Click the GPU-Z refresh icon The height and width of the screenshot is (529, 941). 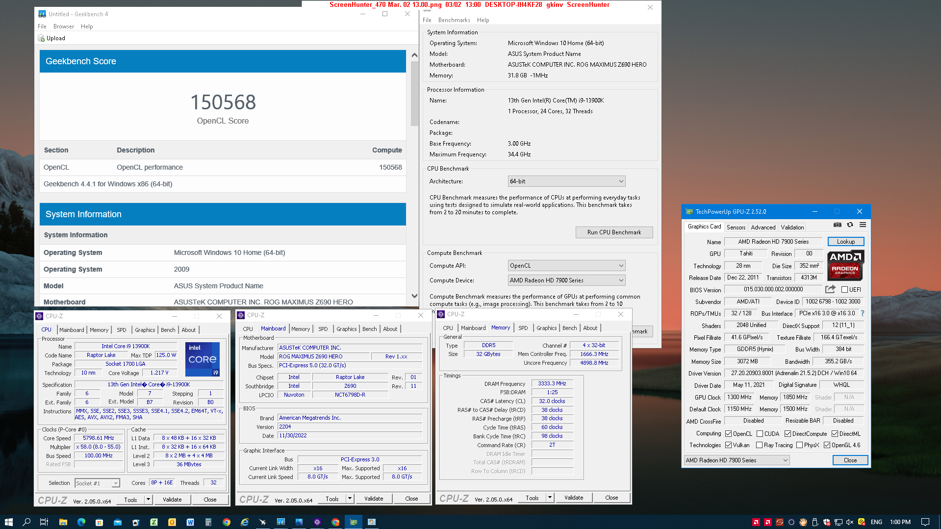(x=850, y=225)
